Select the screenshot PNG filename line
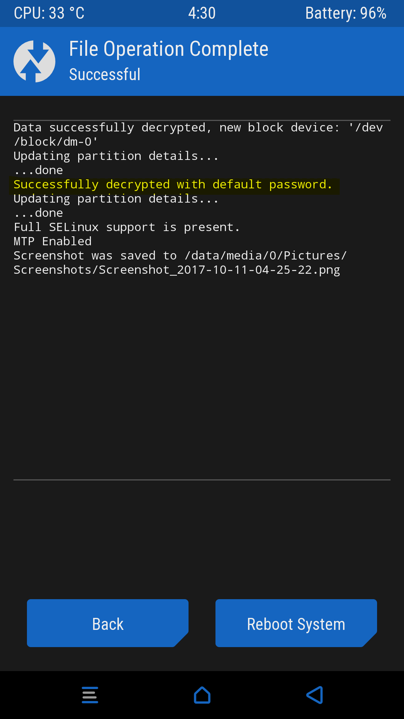 pyautogui.click(x=177, y=270)
